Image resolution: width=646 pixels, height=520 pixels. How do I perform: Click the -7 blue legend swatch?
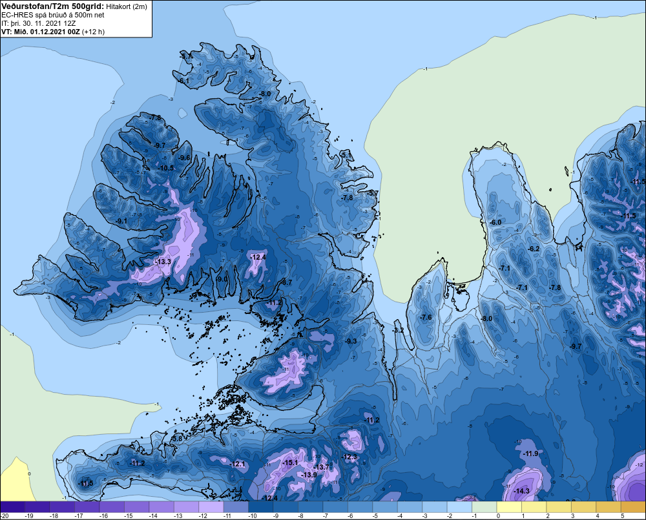tap(335, 507)
